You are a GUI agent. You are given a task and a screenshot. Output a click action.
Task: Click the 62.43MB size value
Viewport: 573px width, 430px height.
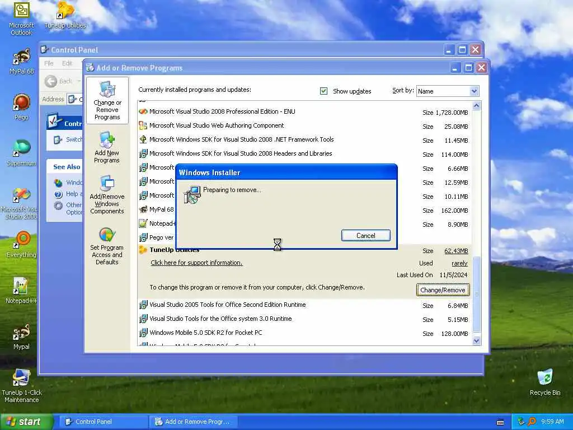(455, 251)
